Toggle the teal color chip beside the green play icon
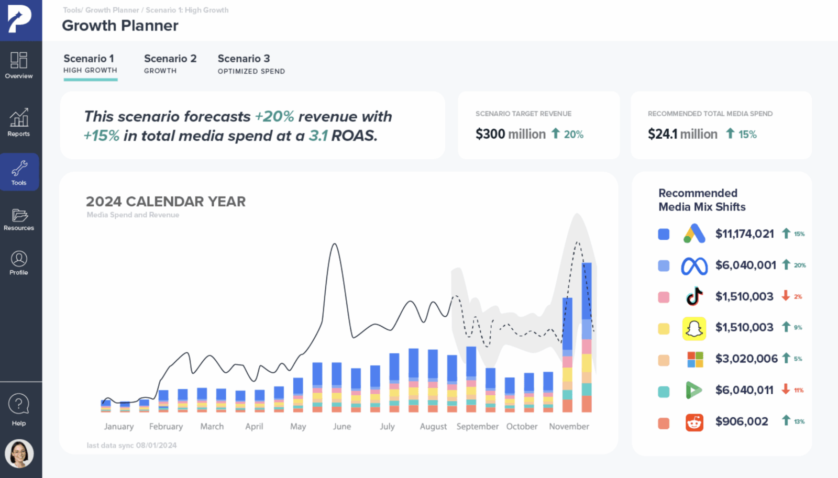The height and width of the screenshot is (478, 838). (x=664, y=390)
